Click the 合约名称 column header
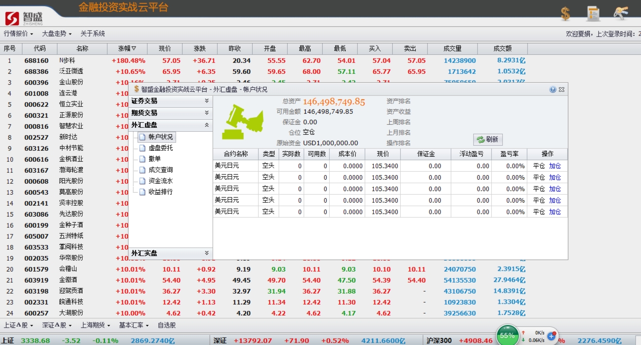This screenshot has height=345, width=641. tap(236, 154)
